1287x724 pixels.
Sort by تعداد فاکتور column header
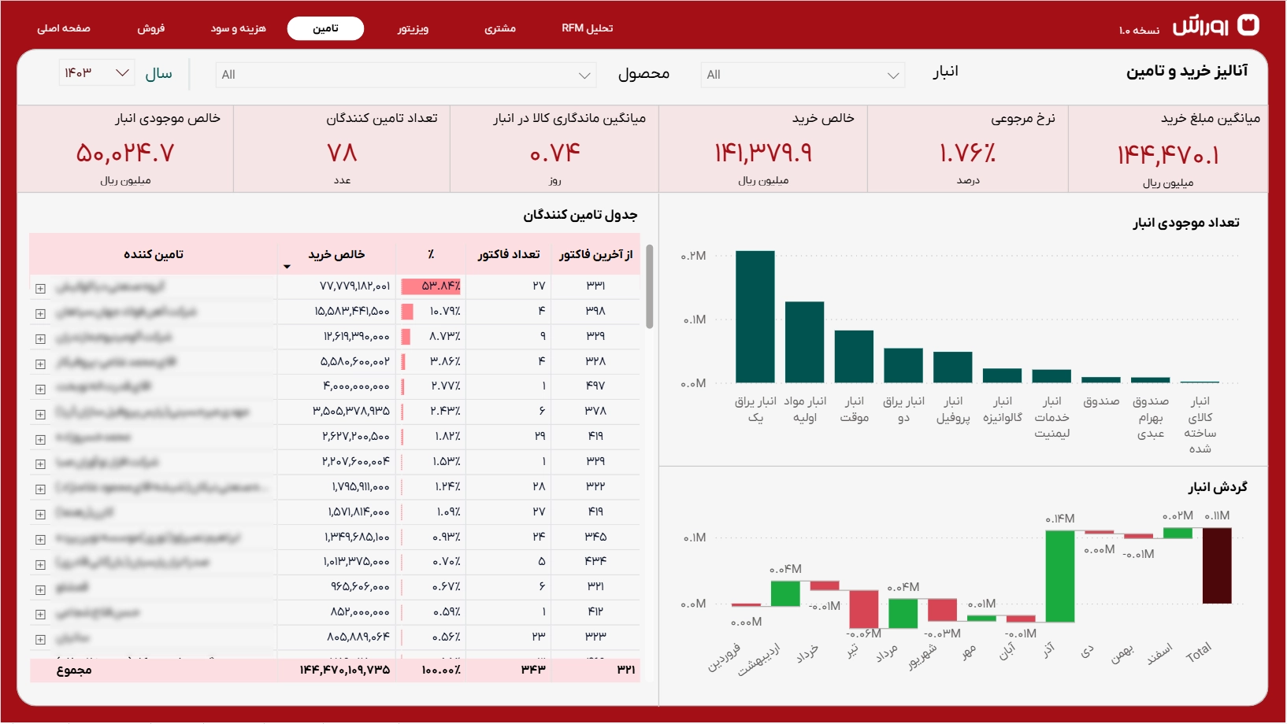click(x=508, y=254)
